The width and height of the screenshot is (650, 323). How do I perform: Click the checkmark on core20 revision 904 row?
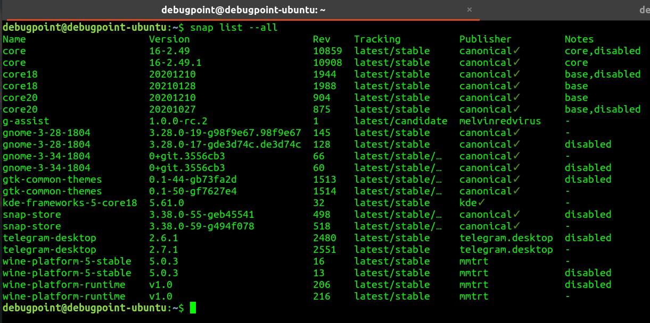516,97
